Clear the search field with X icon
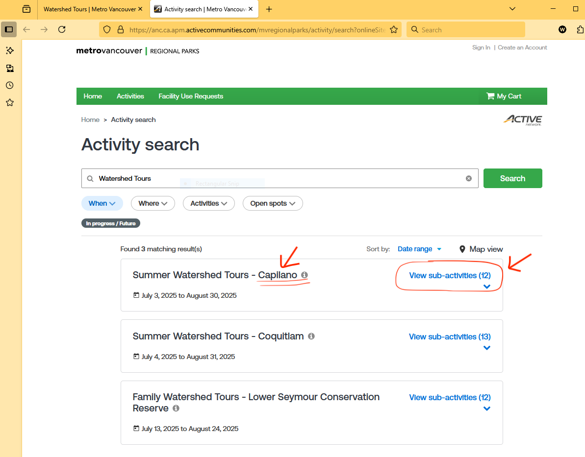 pos(469,179)
